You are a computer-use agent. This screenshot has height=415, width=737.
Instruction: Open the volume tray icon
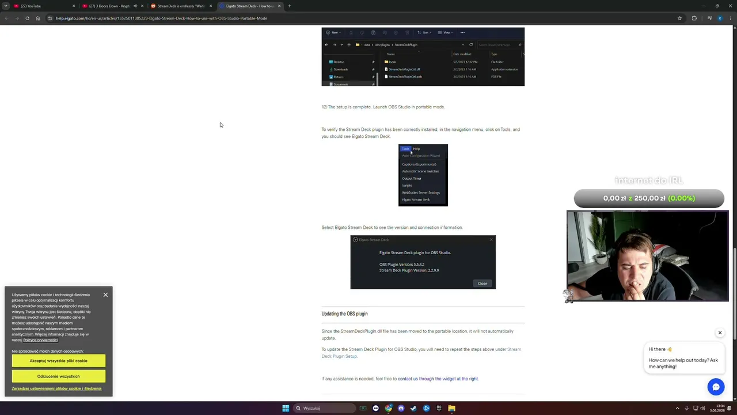(x=703, y=408)
